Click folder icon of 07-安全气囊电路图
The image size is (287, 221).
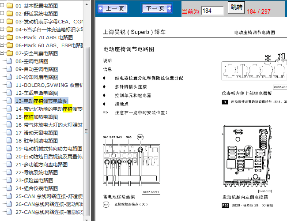(10, 53)
